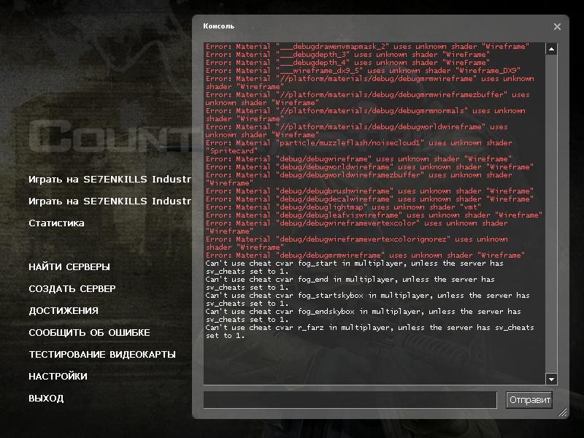Click the error line with "debug/debugbrushwireframe"
The image size is (584, 438).
pyautogui.click(x=369, y=191)
